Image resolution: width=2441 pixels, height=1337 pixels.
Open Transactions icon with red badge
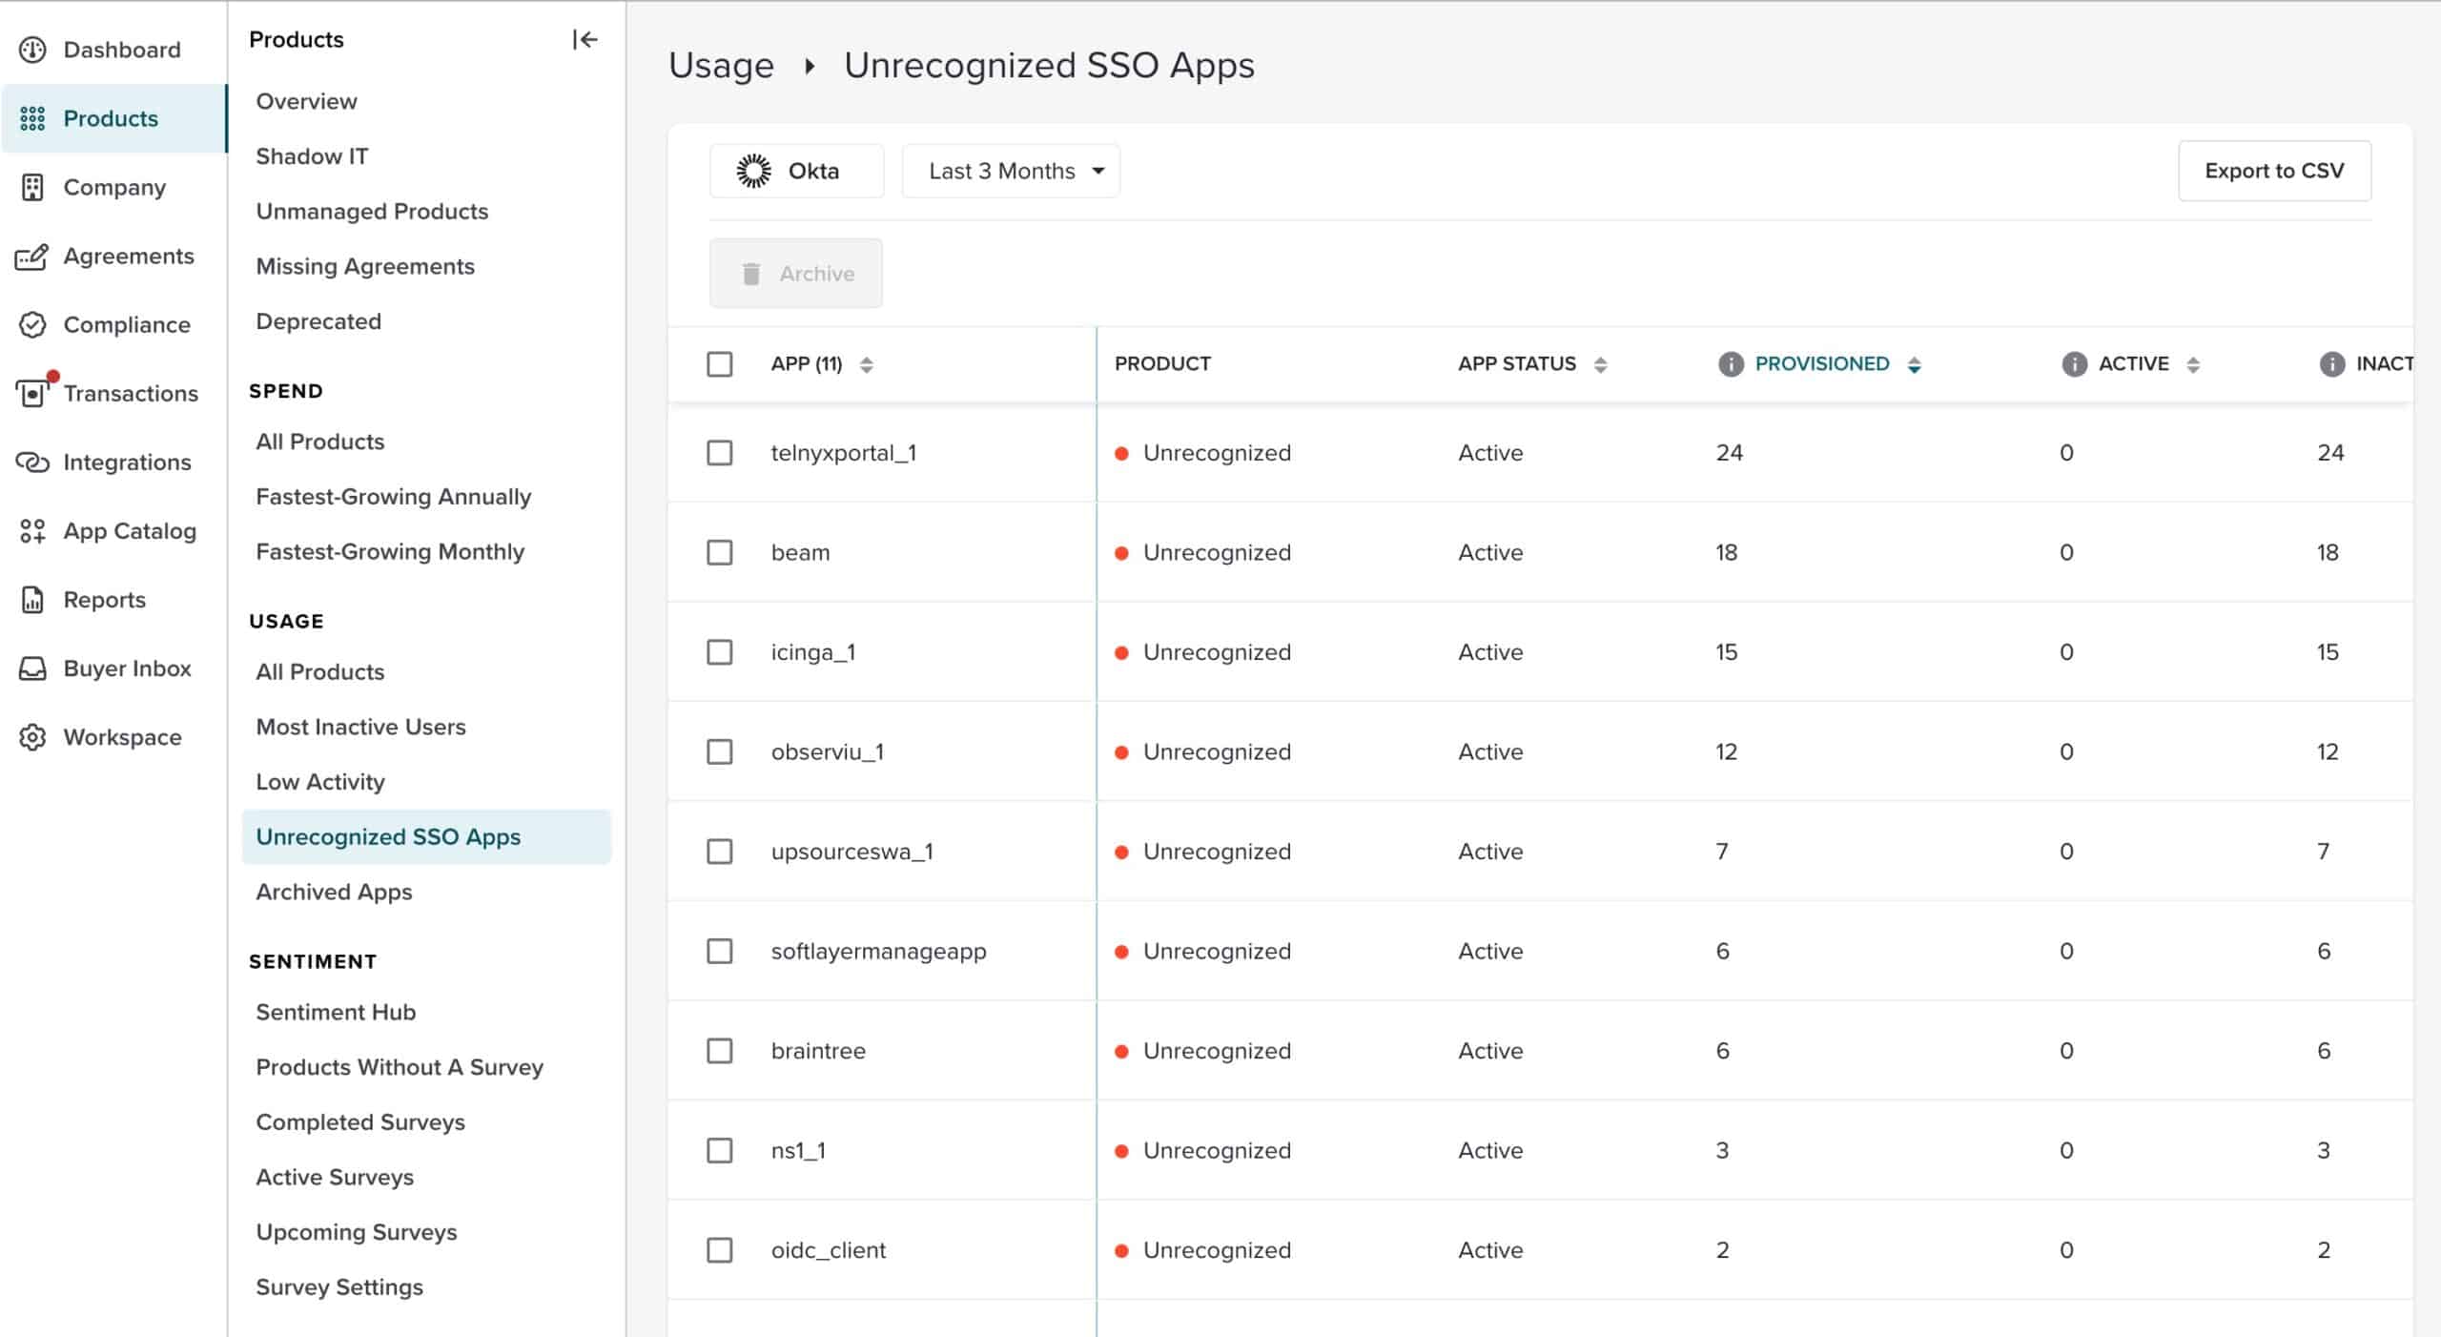[32, 393]
